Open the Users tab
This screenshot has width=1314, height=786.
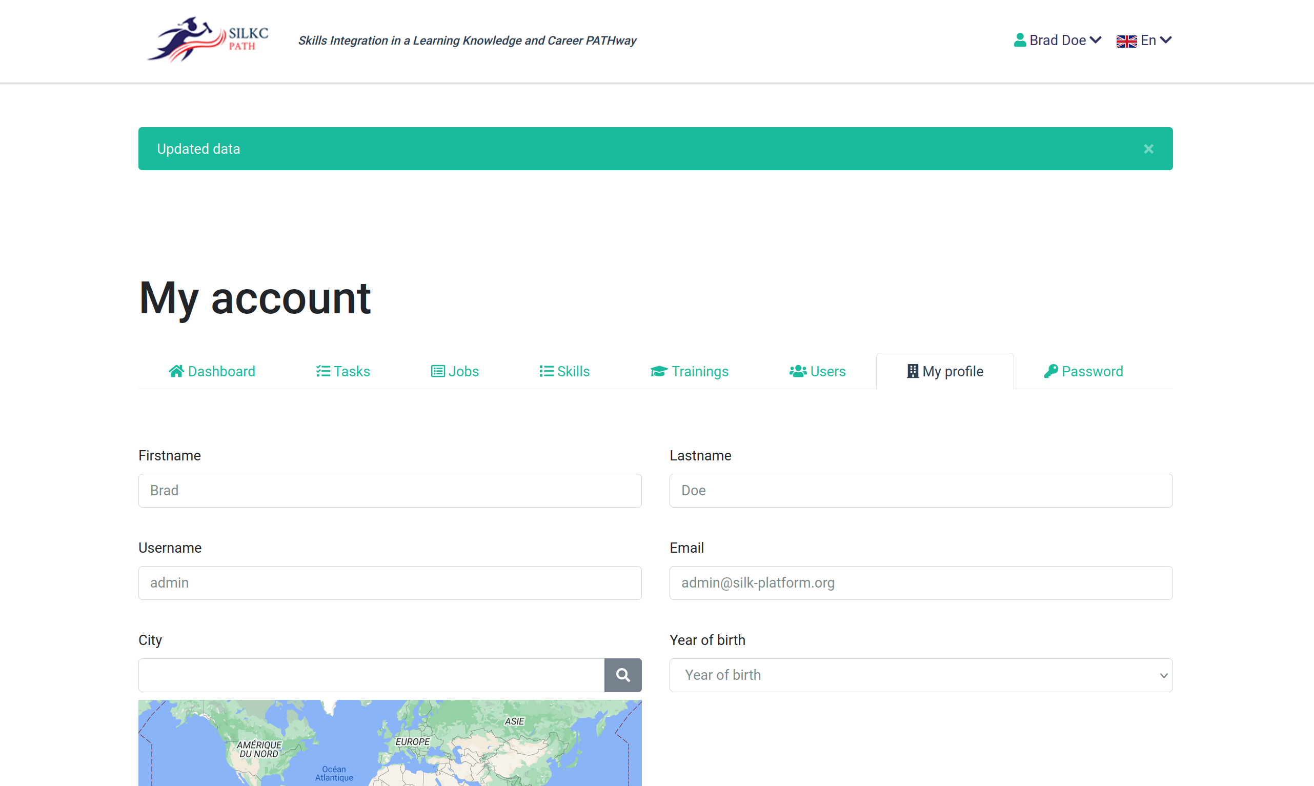817,371
